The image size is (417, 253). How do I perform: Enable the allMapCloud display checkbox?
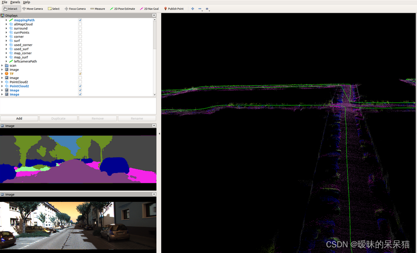[80, 24]
